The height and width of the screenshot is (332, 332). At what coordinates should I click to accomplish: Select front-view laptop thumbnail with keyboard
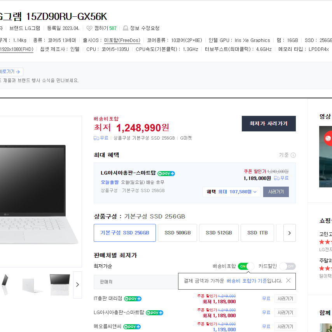pyautogui.click(x=60, y=285)
